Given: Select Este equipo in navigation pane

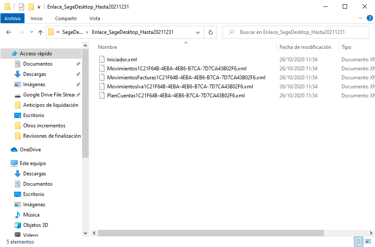Looking at the screenshot, I should (33, 163).
